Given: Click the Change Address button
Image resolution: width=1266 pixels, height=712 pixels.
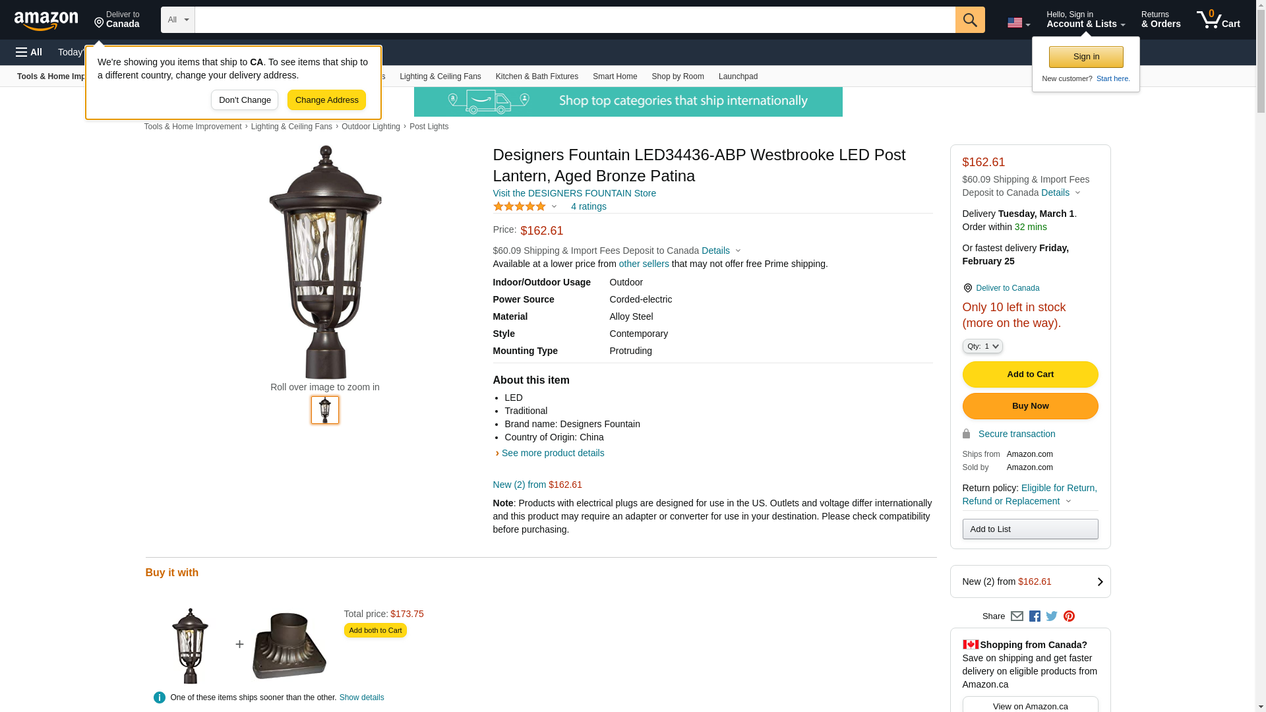Looking at the screenshot, I should 326,100.
